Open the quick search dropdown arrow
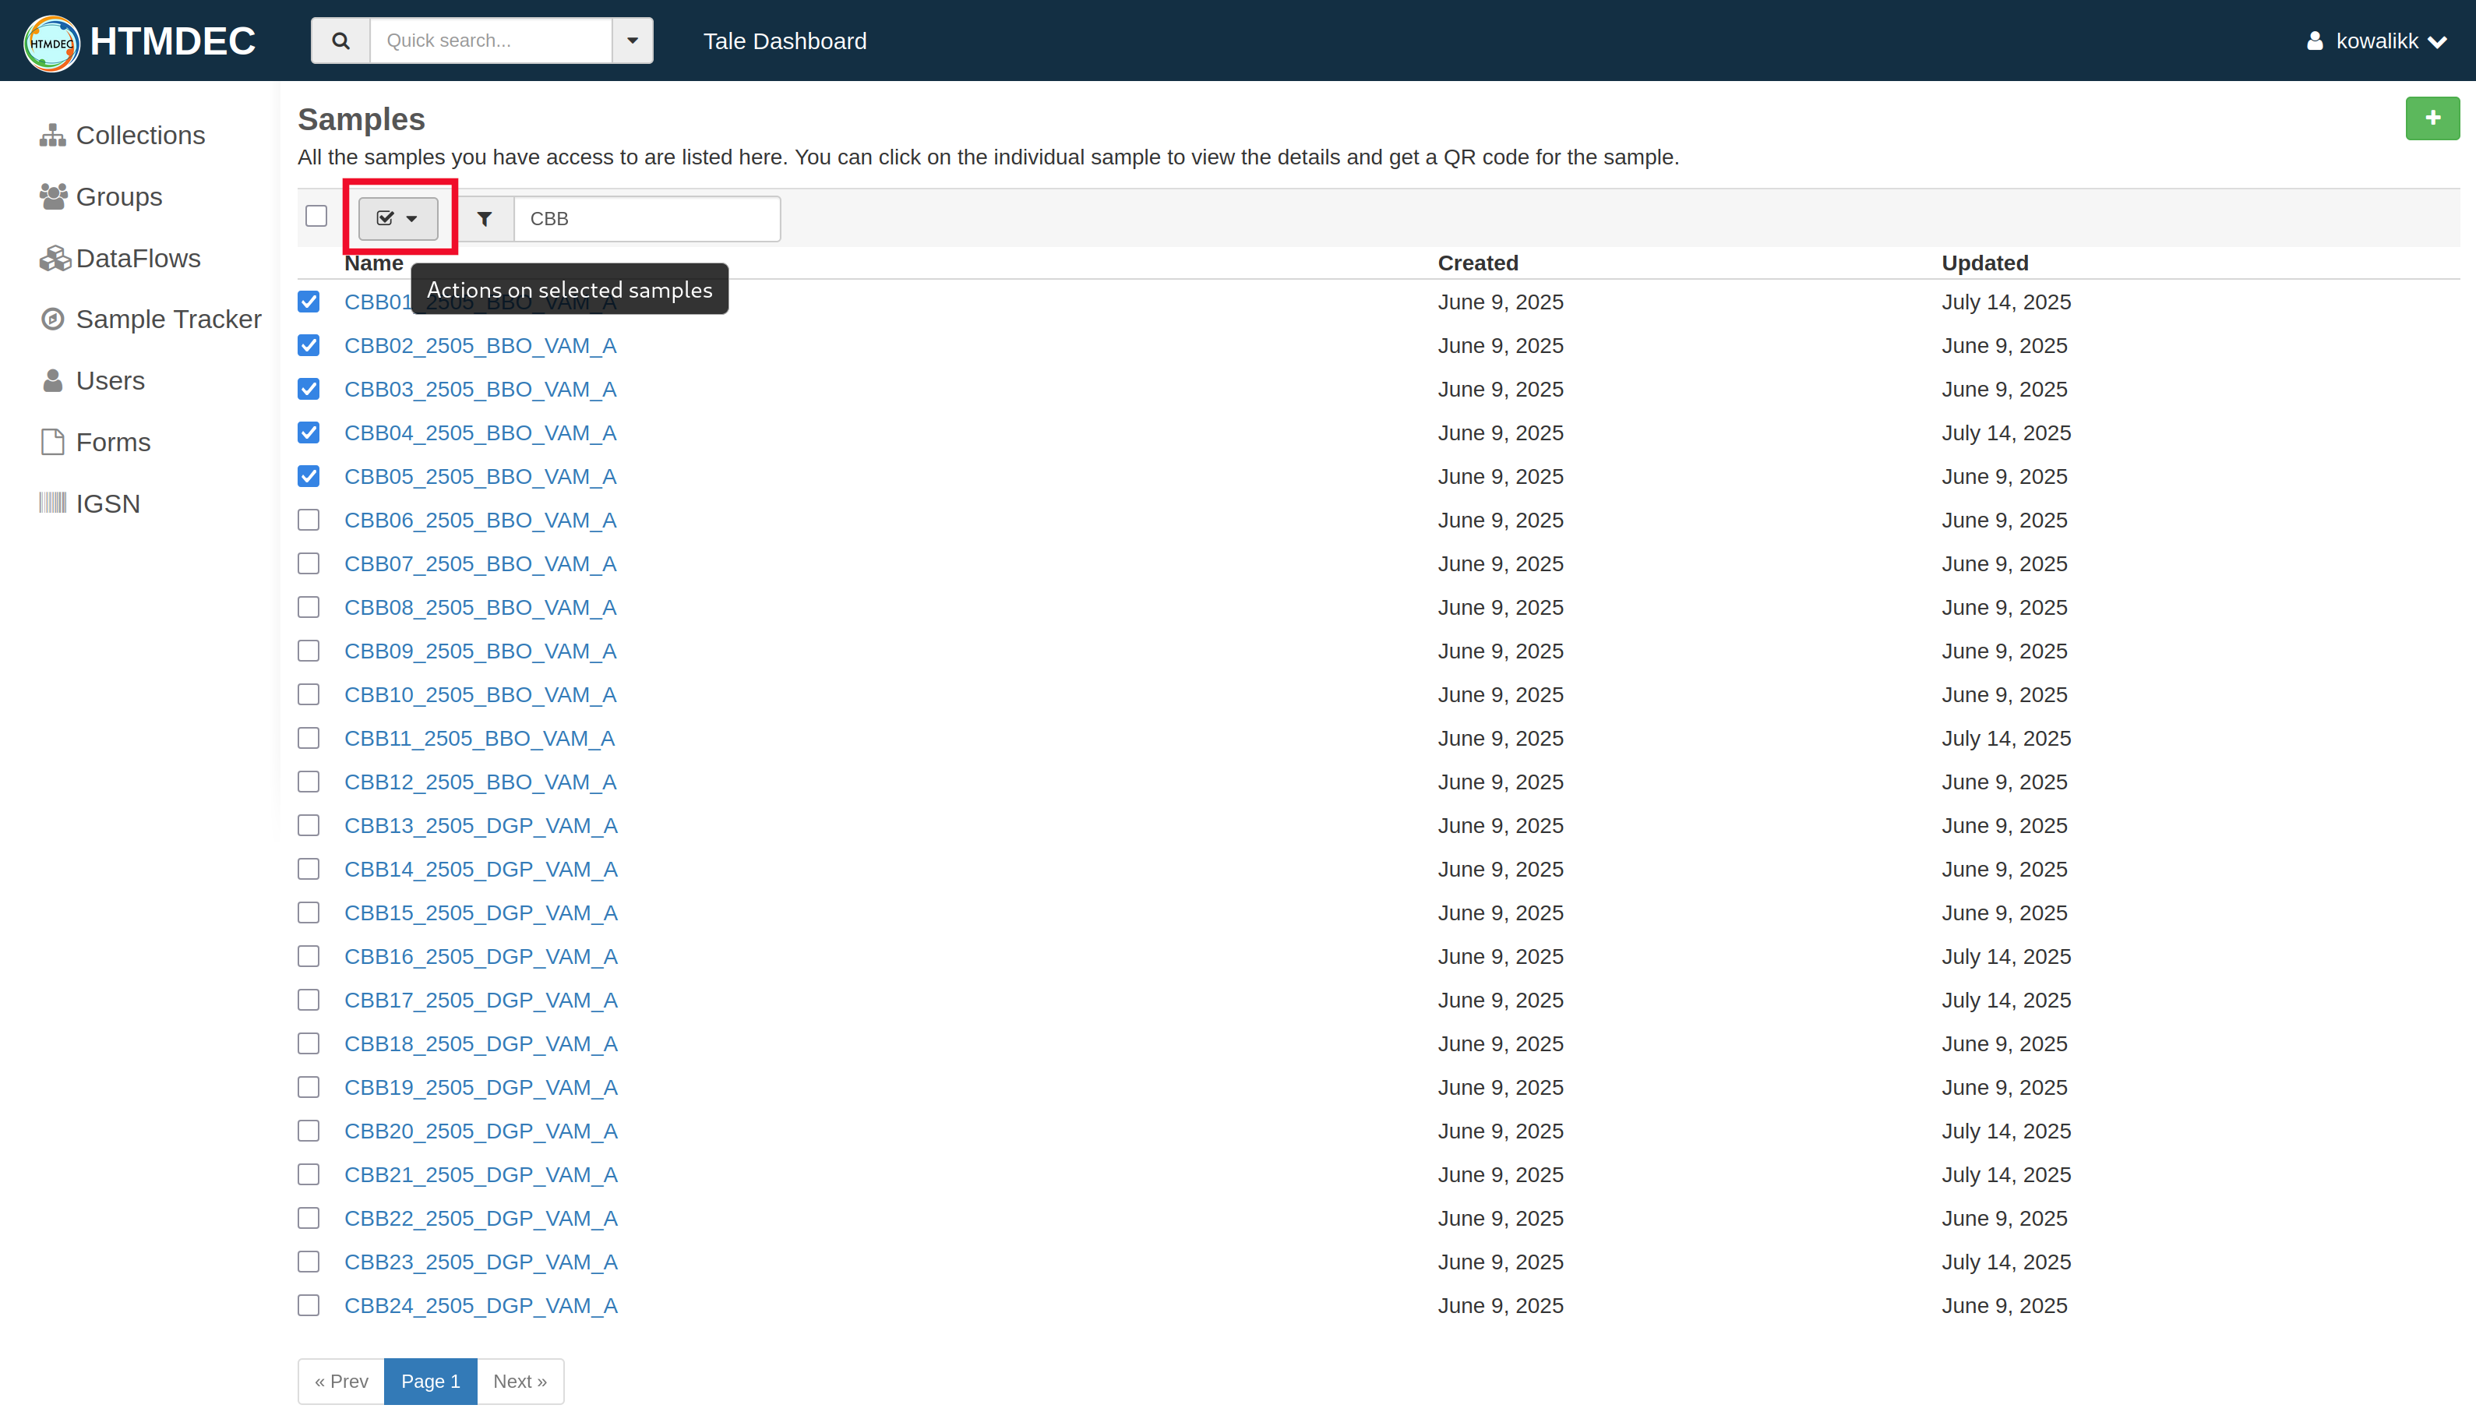 click(633, 40)
